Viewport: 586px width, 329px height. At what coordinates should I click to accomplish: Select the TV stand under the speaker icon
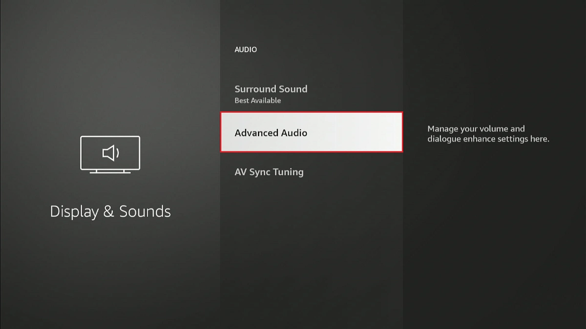click(110, 171)
